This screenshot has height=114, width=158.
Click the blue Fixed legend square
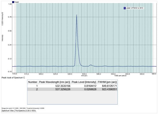(x=13, y=2)
